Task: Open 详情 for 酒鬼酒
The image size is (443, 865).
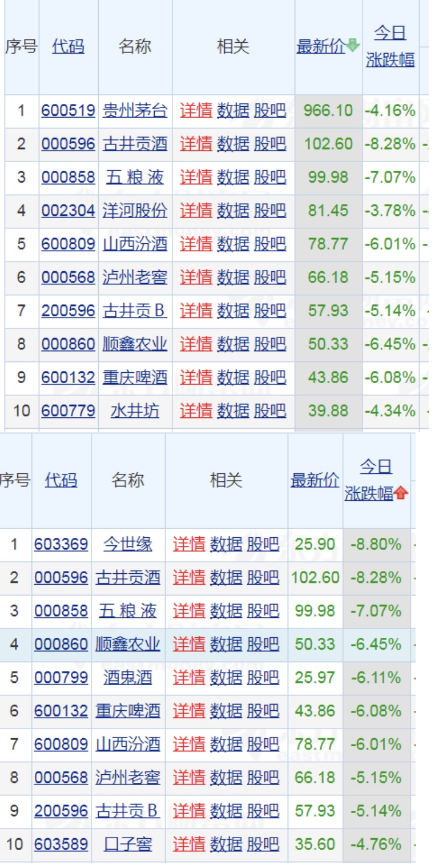Action: 189,678
